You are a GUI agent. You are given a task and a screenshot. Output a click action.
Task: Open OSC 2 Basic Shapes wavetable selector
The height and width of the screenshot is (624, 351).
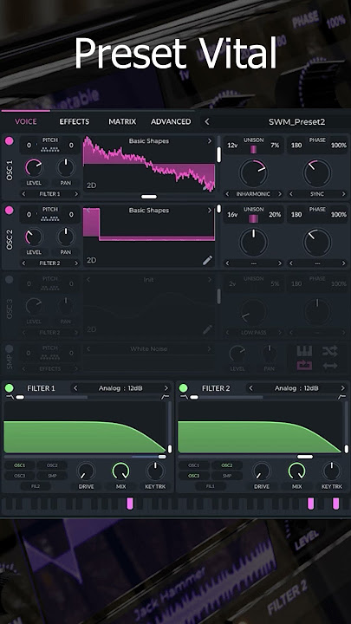149,210
